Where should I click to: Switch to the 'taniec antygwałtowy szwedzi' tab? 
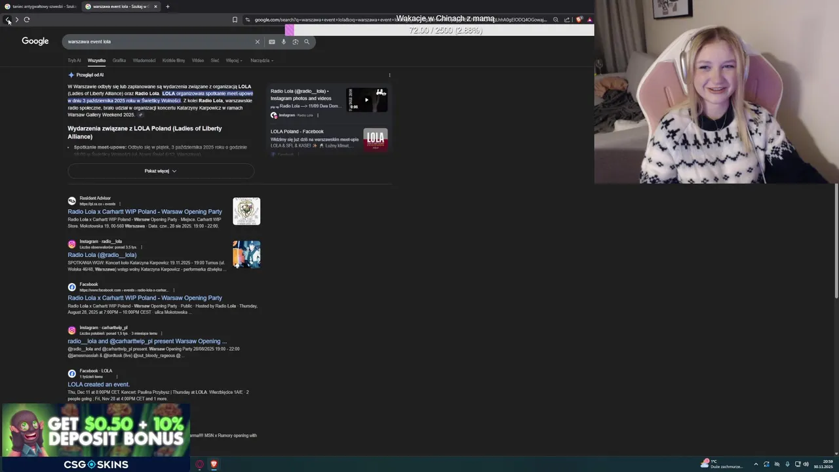(39, 7)
